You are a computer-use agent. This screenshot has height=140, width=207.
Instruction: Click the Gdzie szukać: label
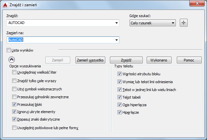pyautogui.click(x=140, y=16)
